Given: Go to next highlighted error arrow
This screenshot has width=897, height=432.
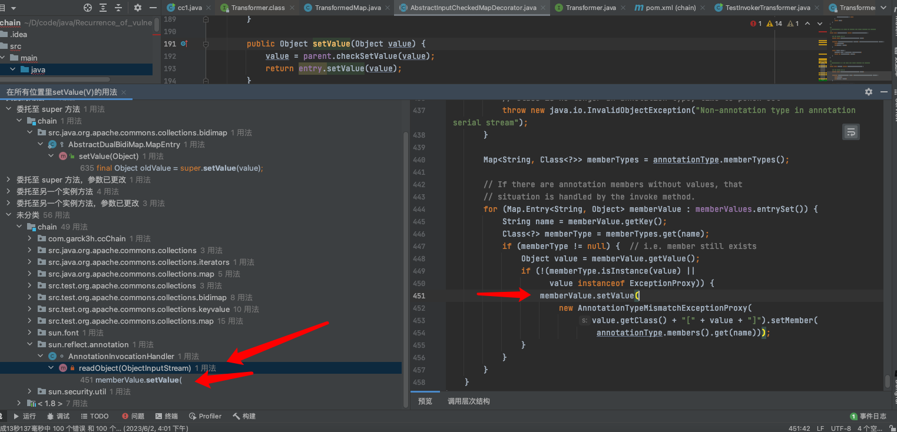Looking at the screenshot, I should pyautogui.click(x=820, y=24).
